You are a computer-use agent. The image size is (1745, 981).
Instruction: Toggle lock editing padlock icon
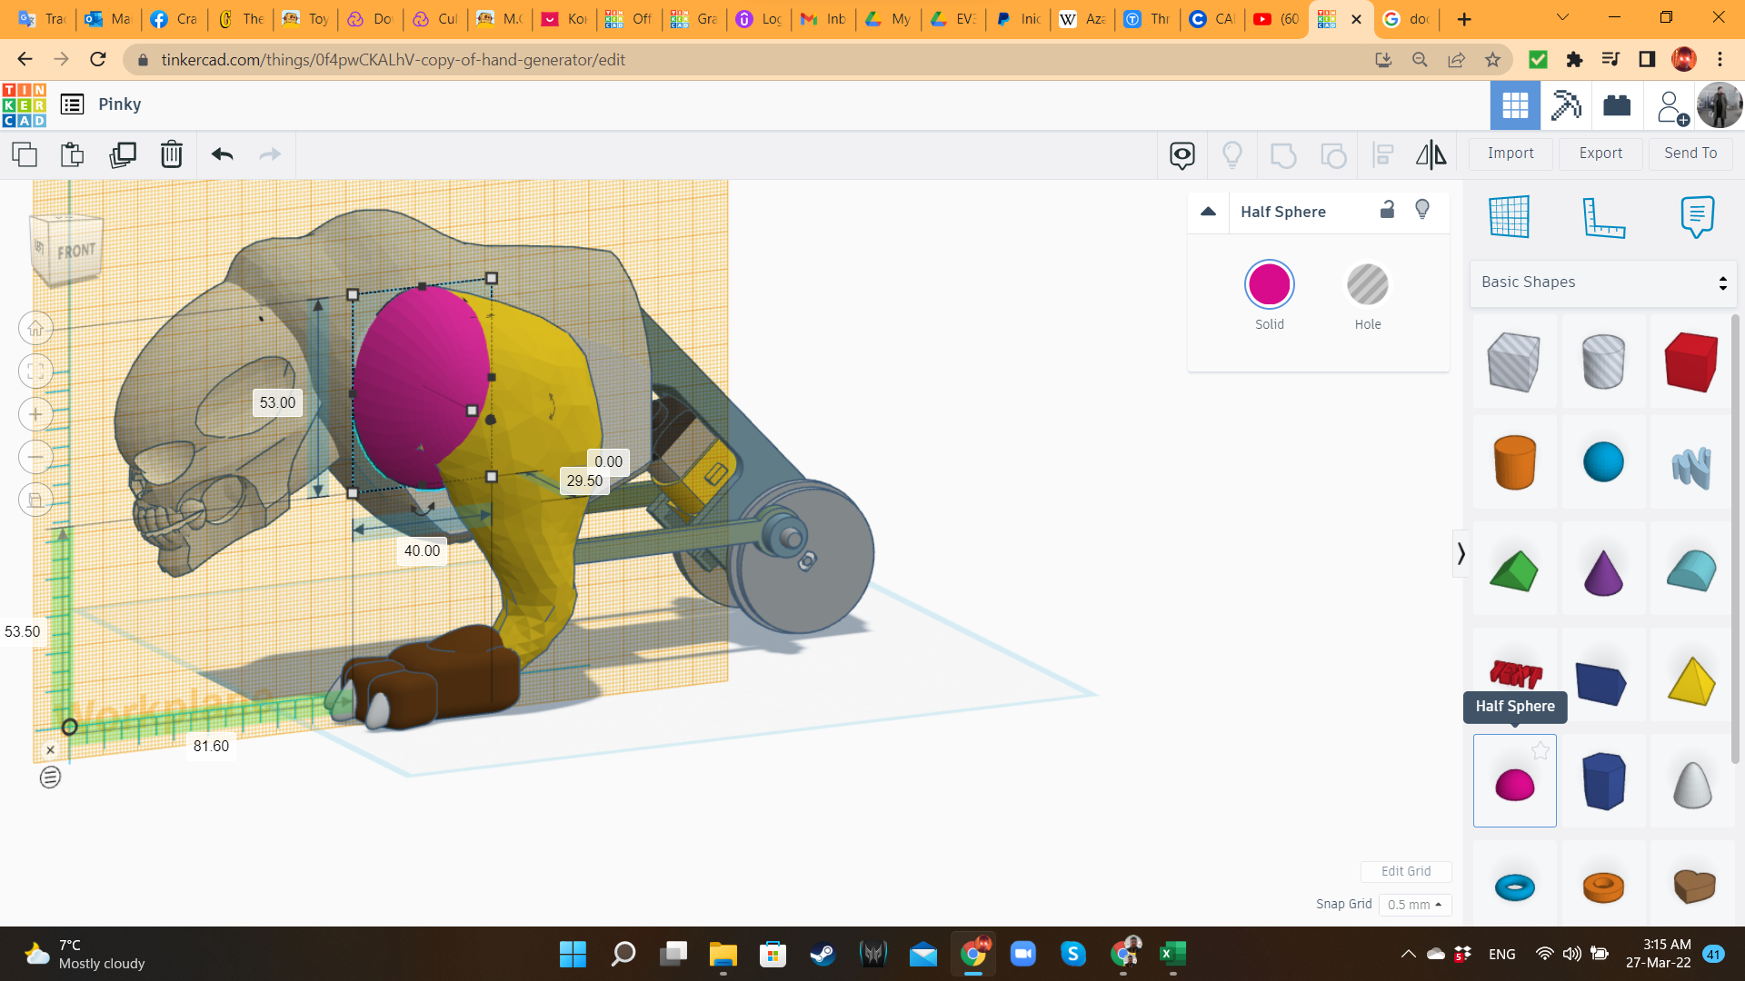1387,210
